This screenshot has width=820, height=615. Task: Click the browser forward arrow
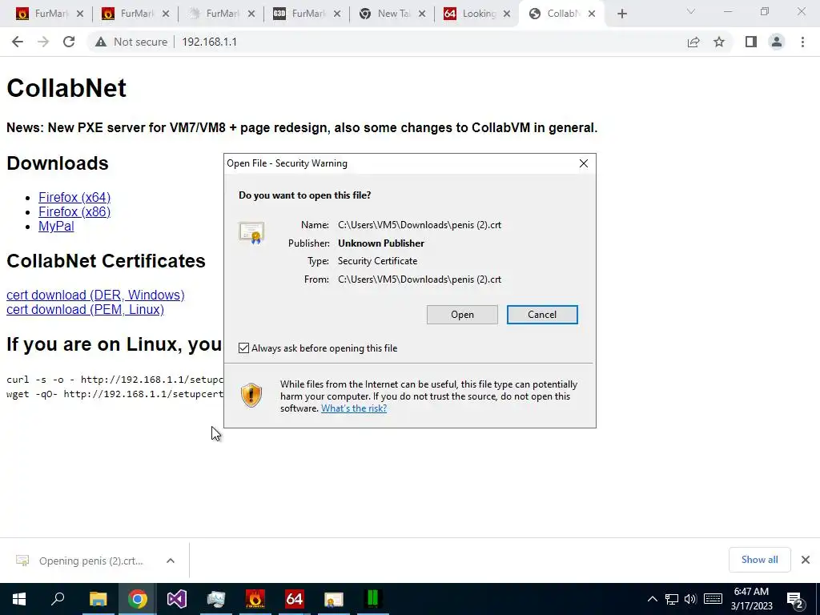[x=43, y=42]
